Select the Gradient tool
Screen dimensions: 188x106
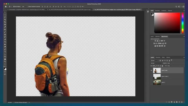[x=5, y=42]
